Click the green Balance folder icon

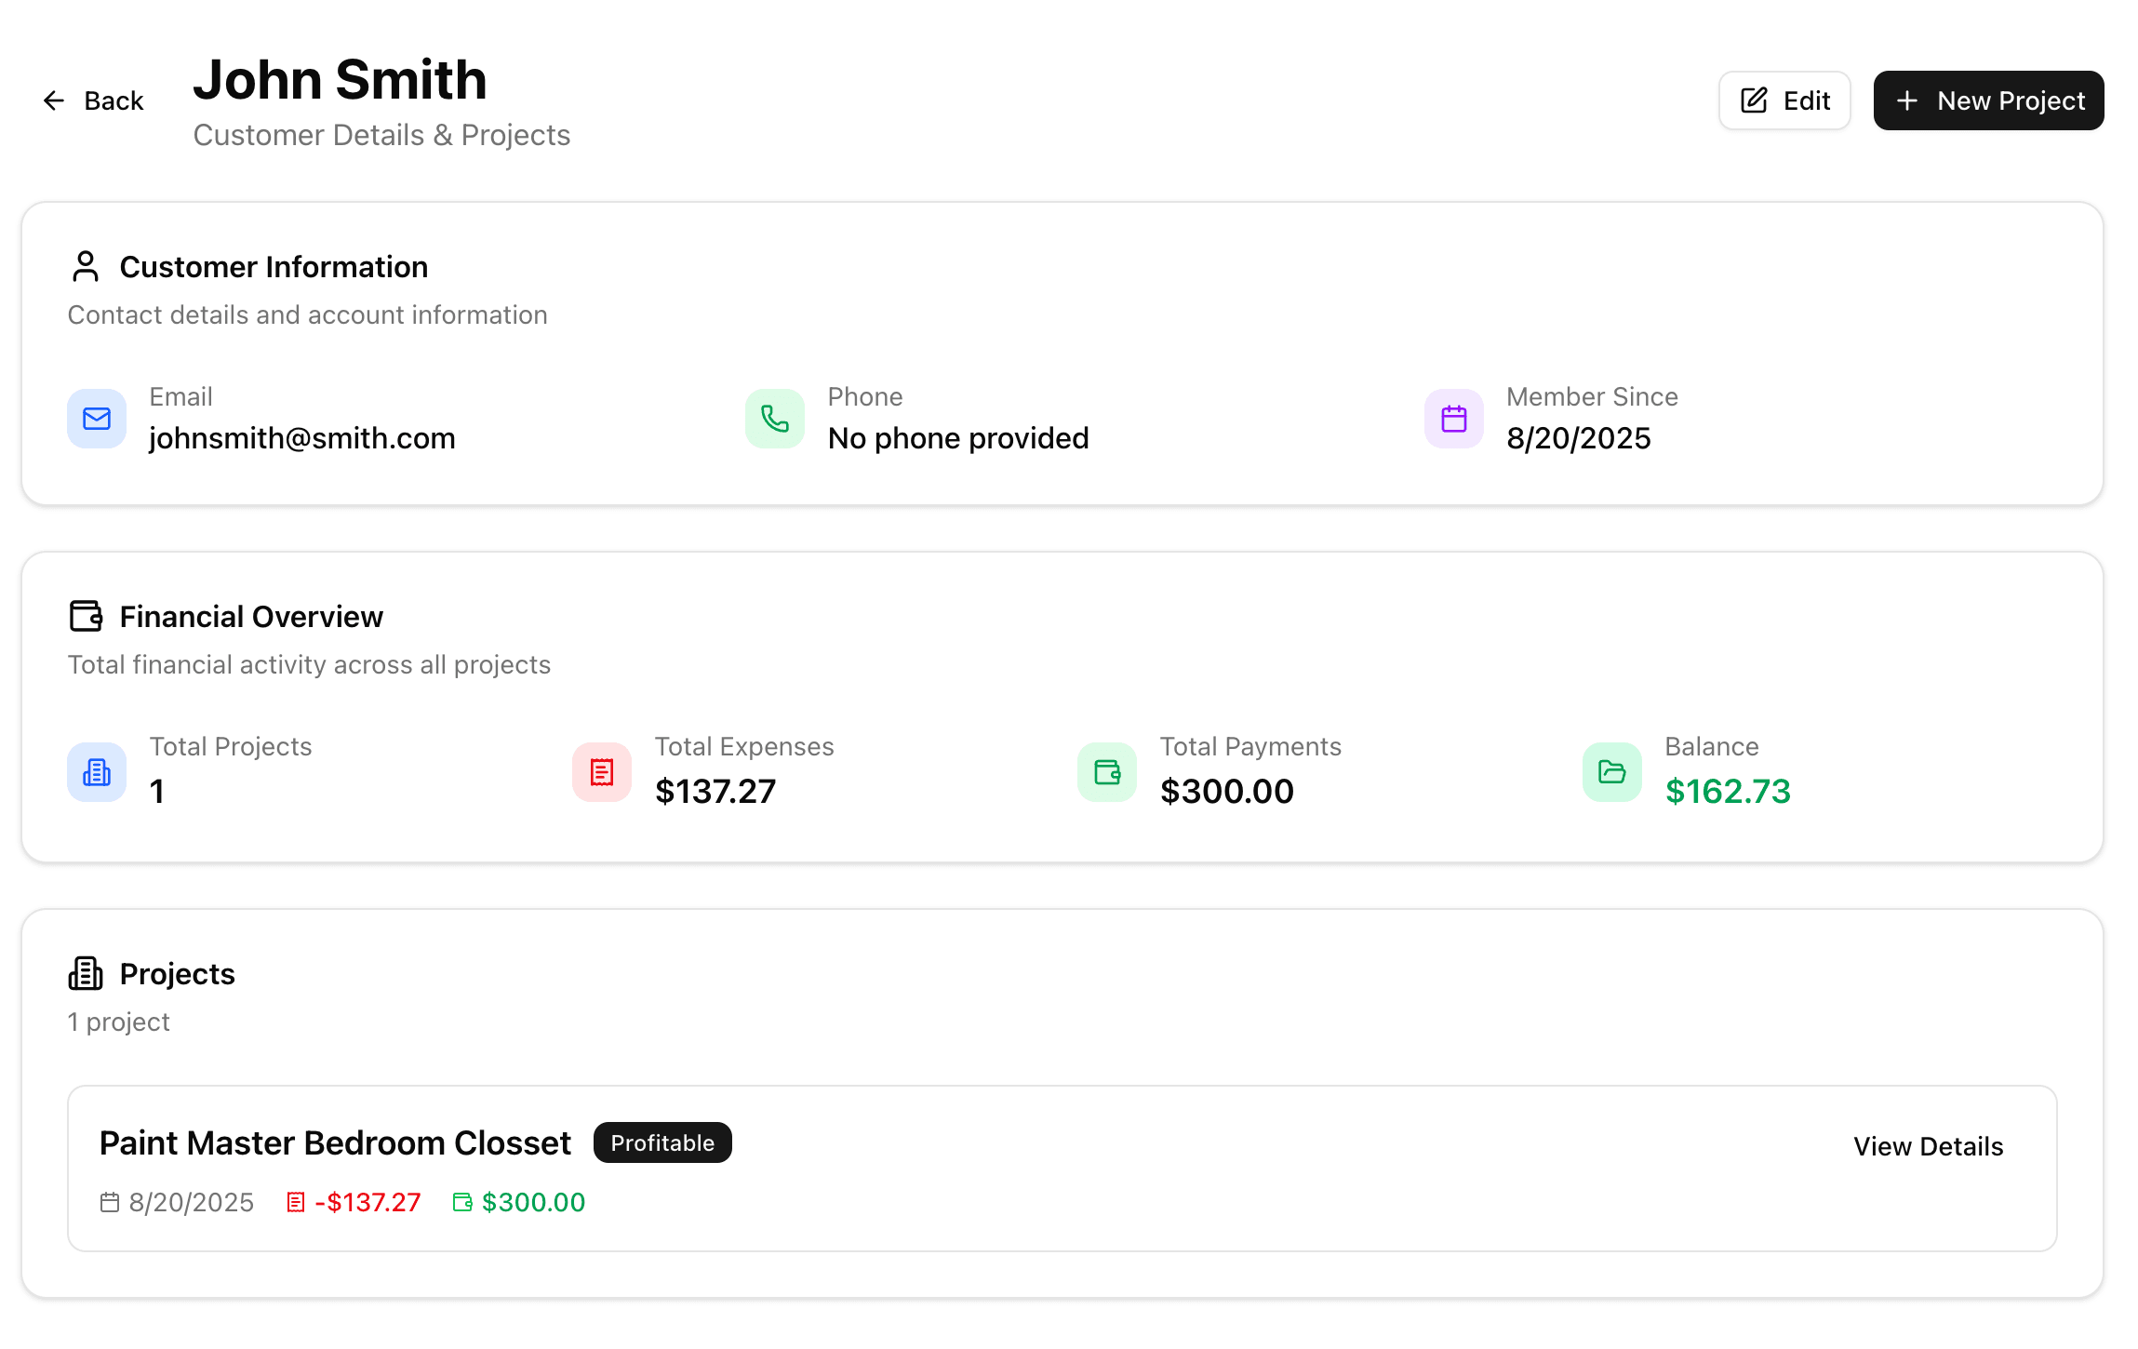1612,772
